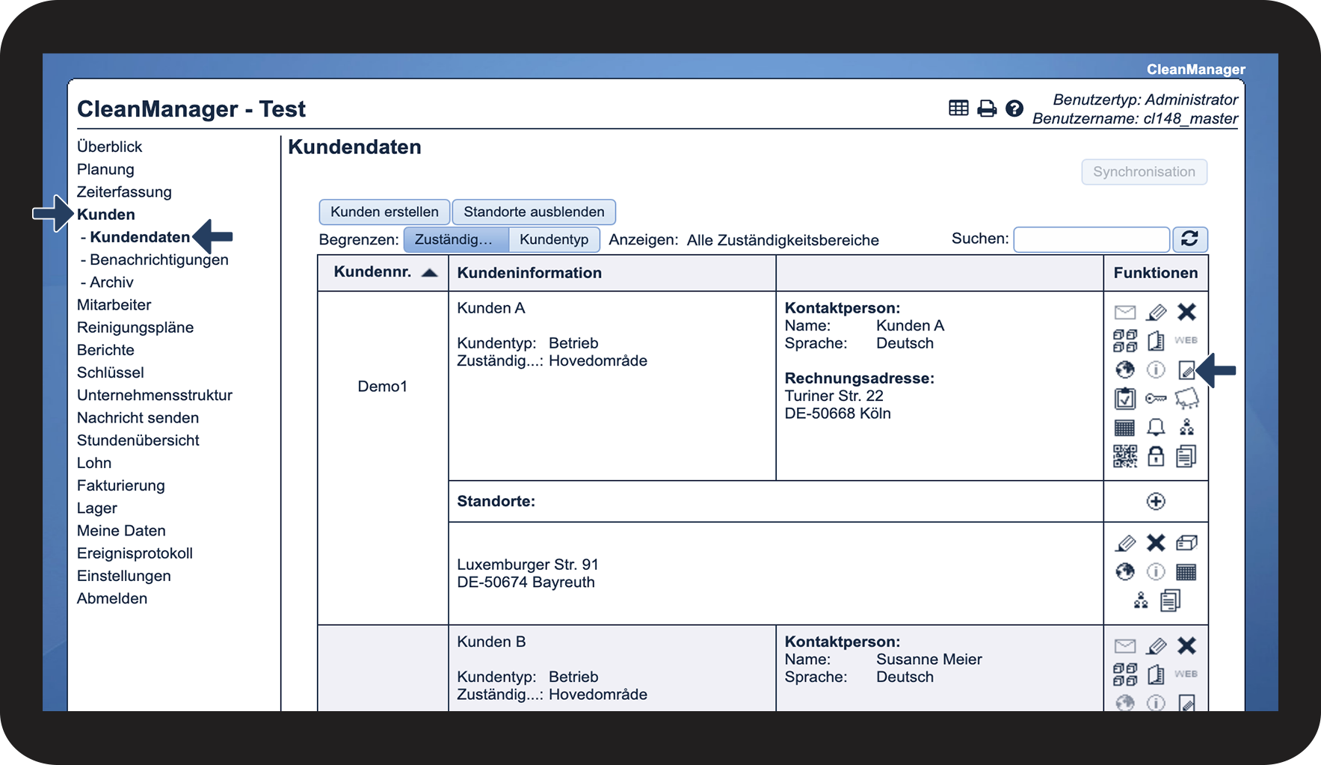The height and width of the screenshot is (765, 1321).
Task: Add a location with the plus icon
Action: click(x=1156, y=501)
